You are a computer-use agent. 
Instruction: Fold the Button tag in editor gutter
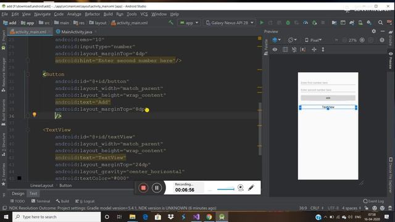pos(28,75)
